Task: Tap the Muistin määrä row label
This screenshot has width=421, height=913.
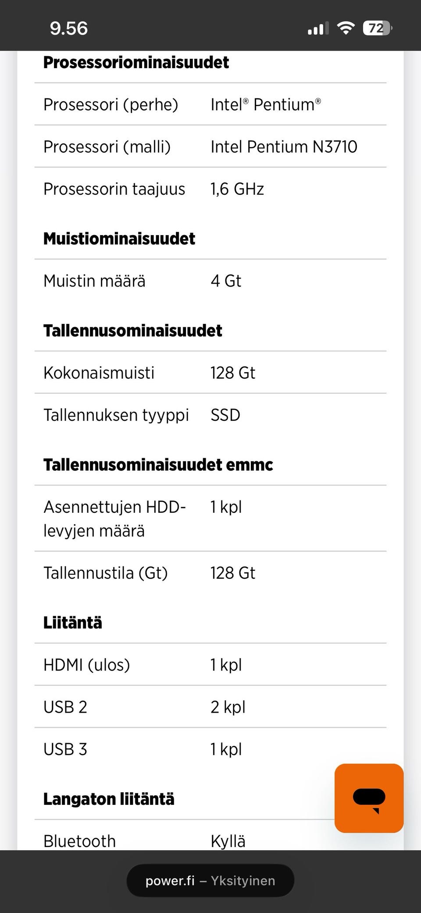Action: [94, 281]
